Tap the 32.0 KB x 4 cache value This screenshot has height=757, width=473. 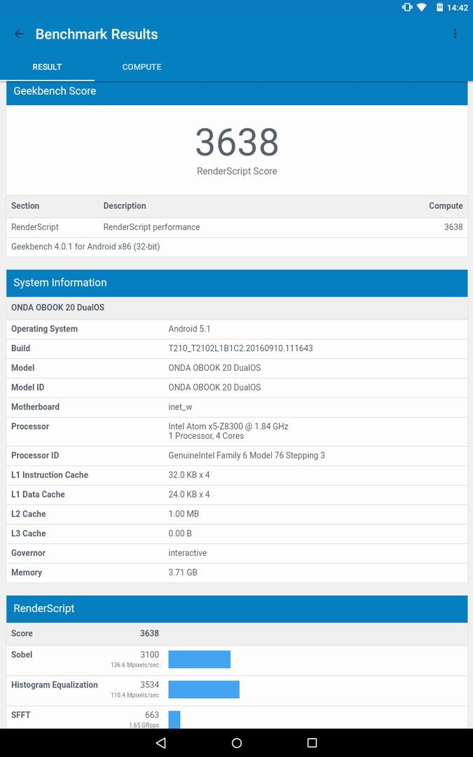[x=188, y=475]
